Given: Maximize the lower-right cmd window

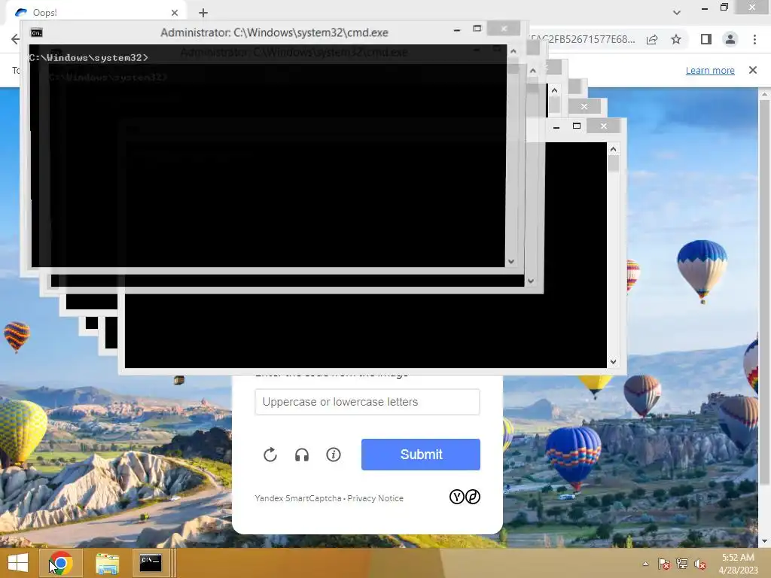Looking at the screenshot, I should pyautogui.click(x=576, y=126).
